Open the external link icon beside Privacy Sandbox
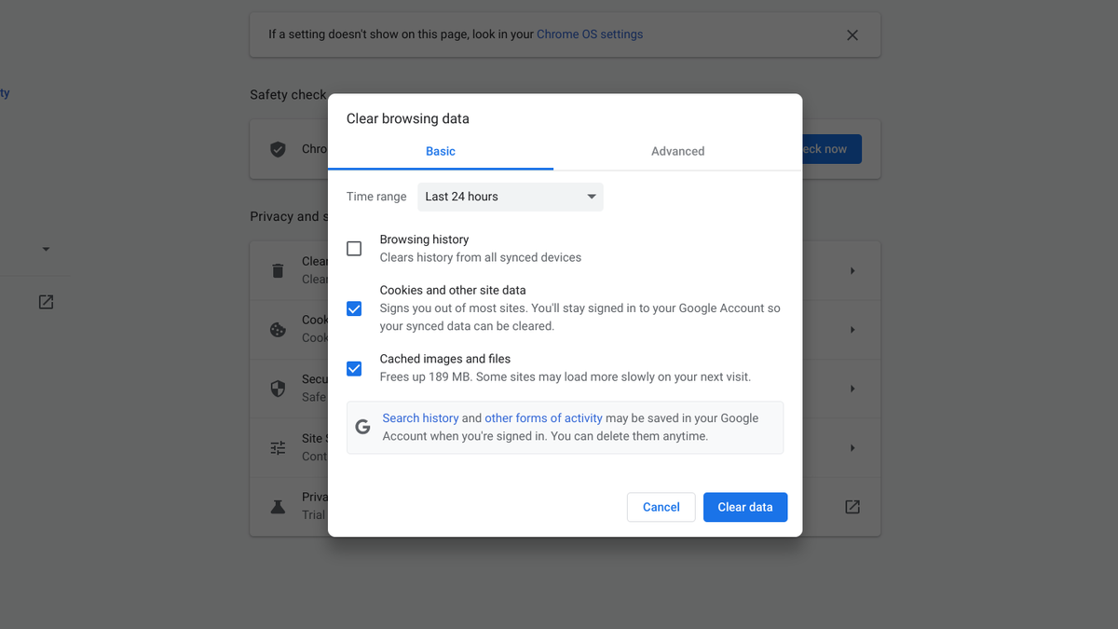The height and width of the screenshot is (629, 1118). pos(852,506)
